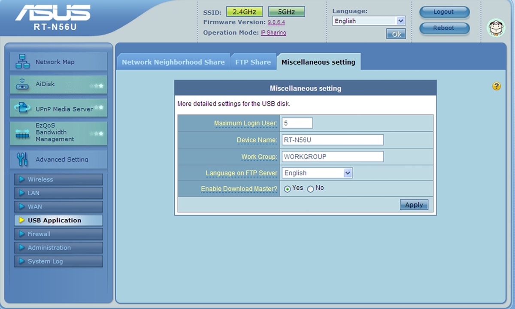515x309 pixels.
Task: Select Yes for Enable Download Master
Action: 288,189
